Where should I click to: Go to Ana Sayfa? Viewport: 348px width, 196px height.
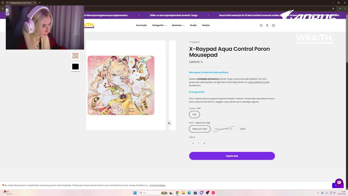click(141, 25)
